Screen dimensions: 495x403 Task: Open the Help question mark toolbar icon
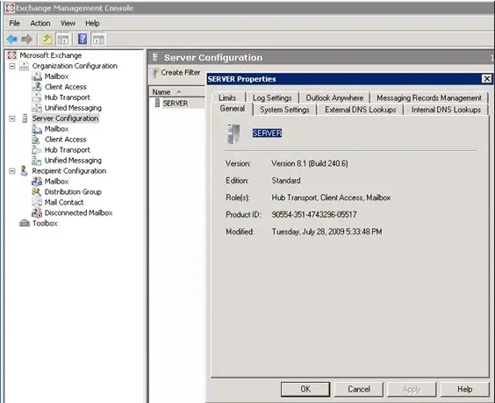pyautogui.click(x=82, y=40)
